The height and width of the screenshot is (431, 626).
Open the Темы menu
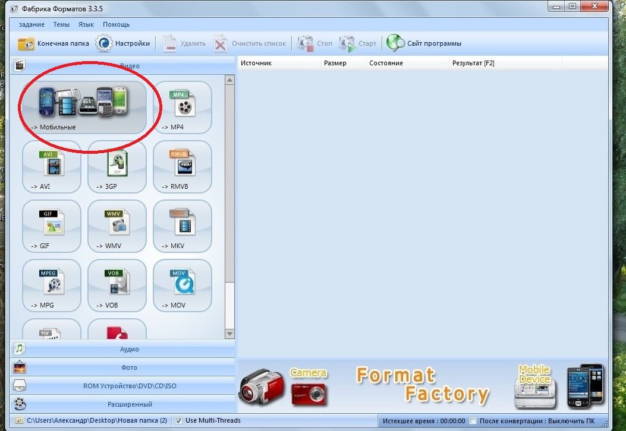click(x=61, y=24)
